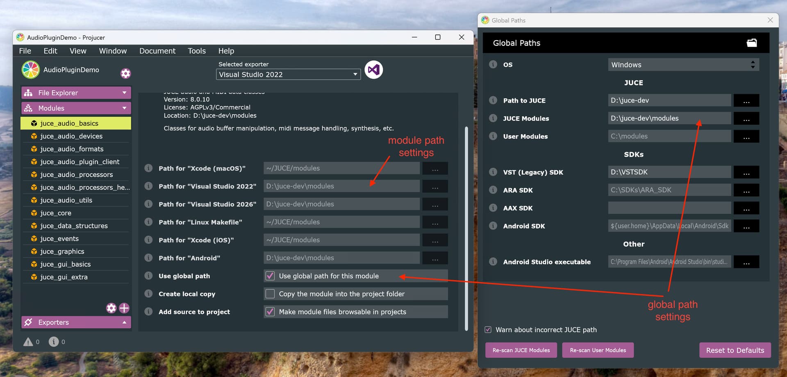Click the gear icon below the modules list
The height and width of the screenshot is (377, 787).
point(111,308)
